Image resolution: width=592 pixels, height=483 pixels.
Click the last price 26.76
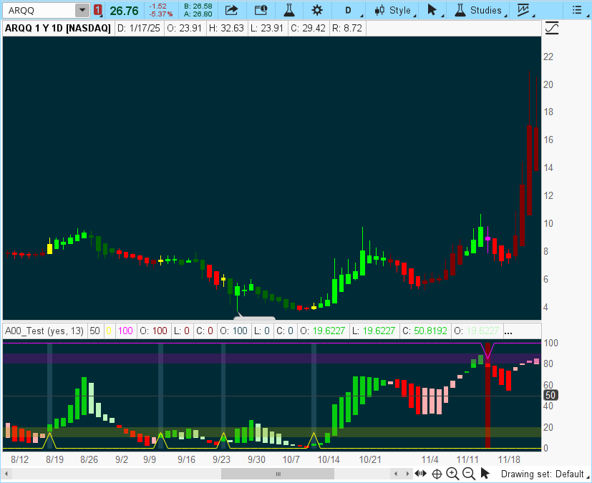125,11
